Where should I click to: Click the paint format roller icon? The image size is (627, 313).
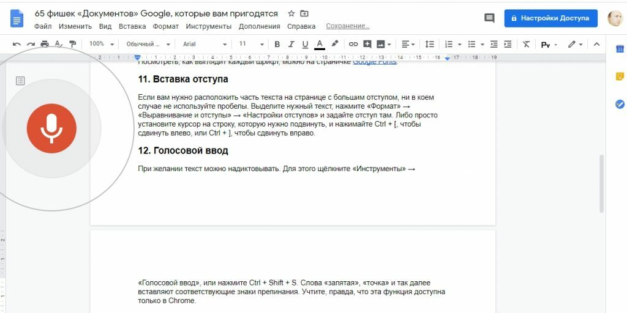73,44
